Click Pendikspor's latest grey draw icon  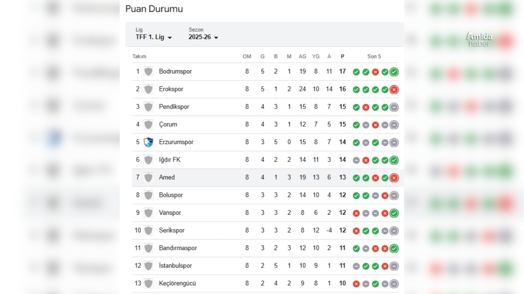coord(394,107)
